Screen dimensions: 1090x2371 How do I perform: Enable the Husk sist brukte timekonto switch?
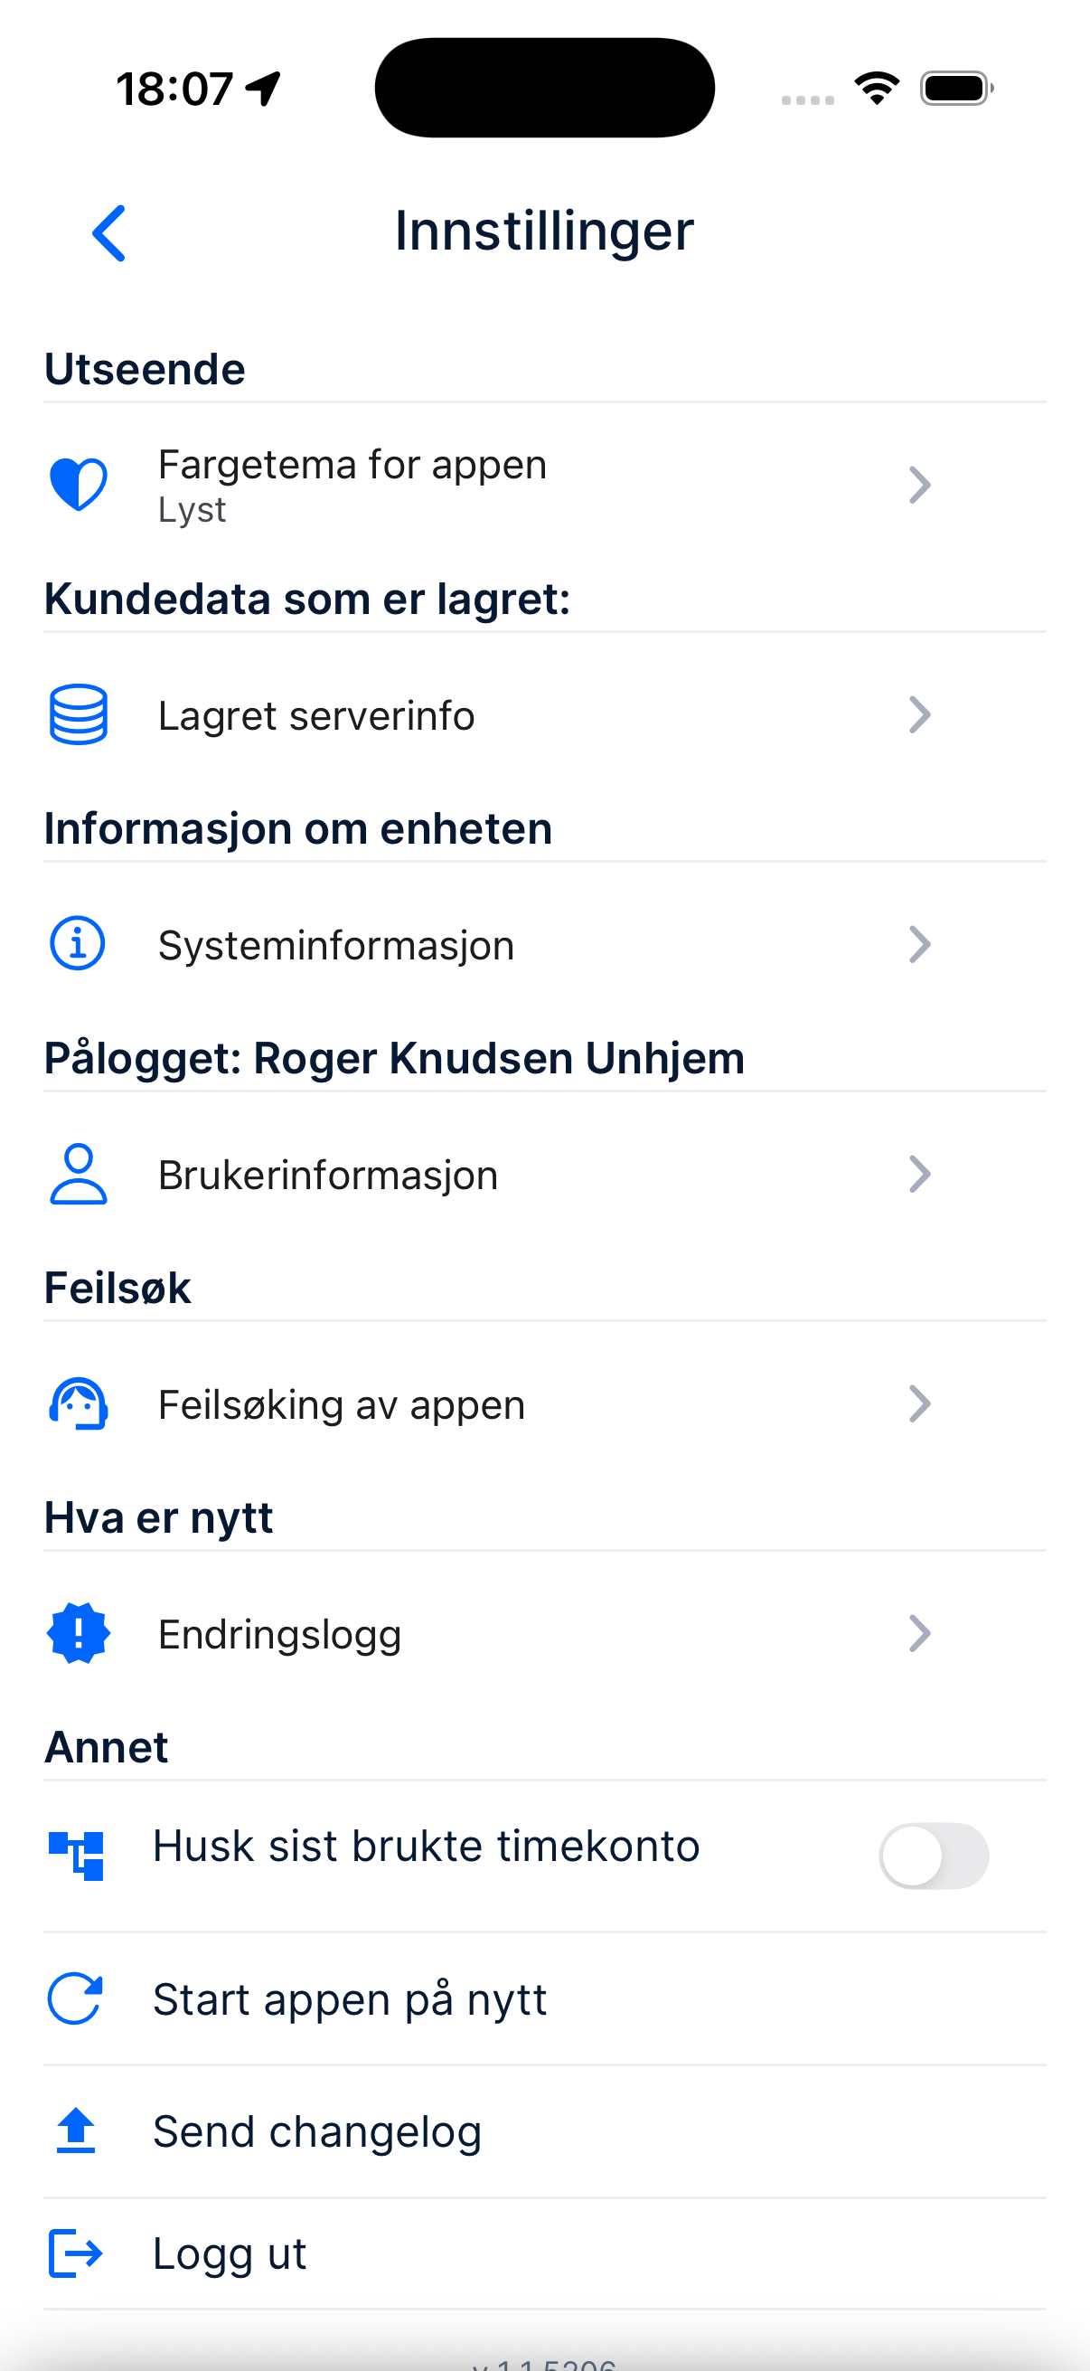pyautogui.click(x=933, y=1855)
